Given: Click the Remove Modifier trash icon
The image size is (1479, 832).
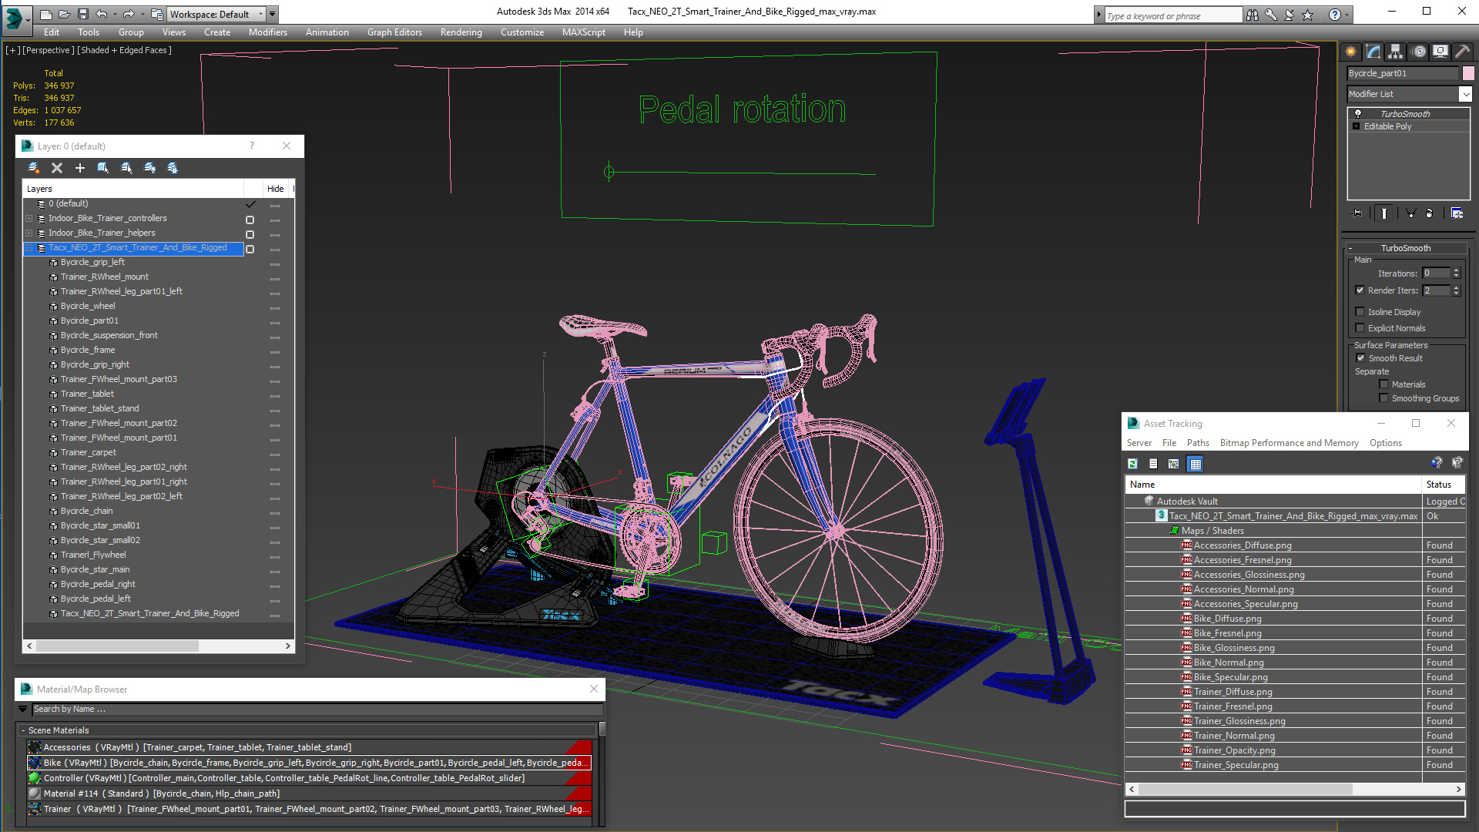Looking at the screenshot, I should point(1430,213).
